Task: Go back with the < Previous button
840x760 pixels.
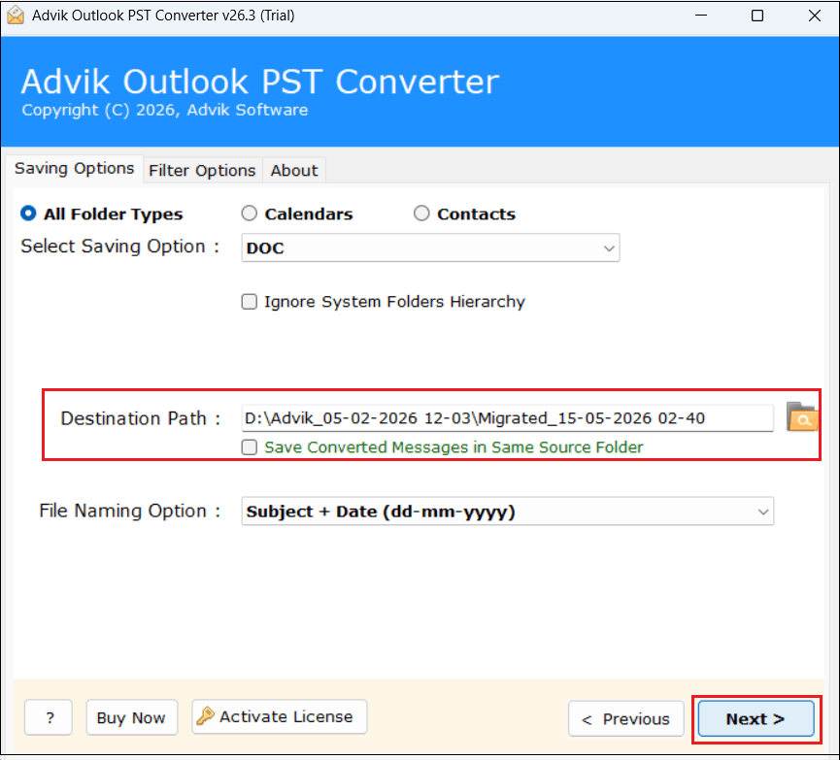Action: [625, 719]
